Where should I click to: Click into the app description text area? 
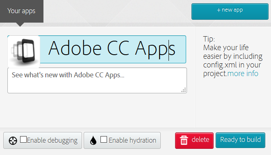coord(97,81)
